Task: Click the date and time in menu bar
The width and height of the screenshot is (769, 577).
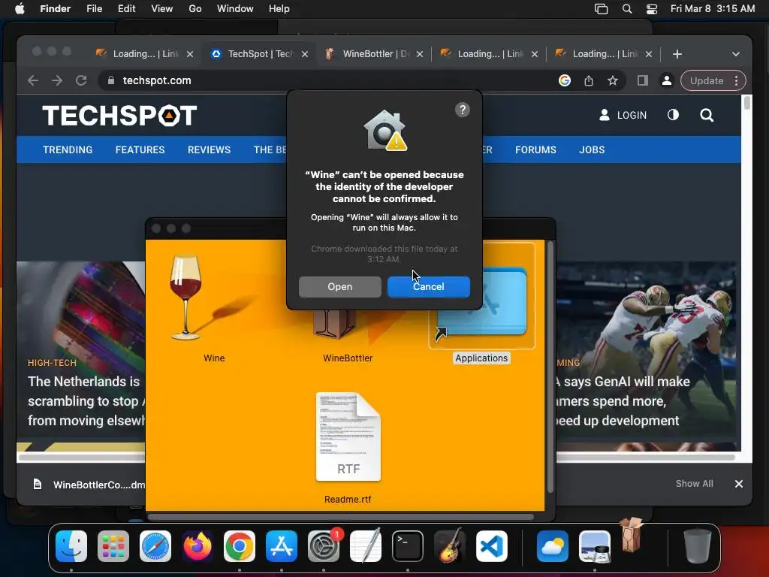Action: point(713,9)
